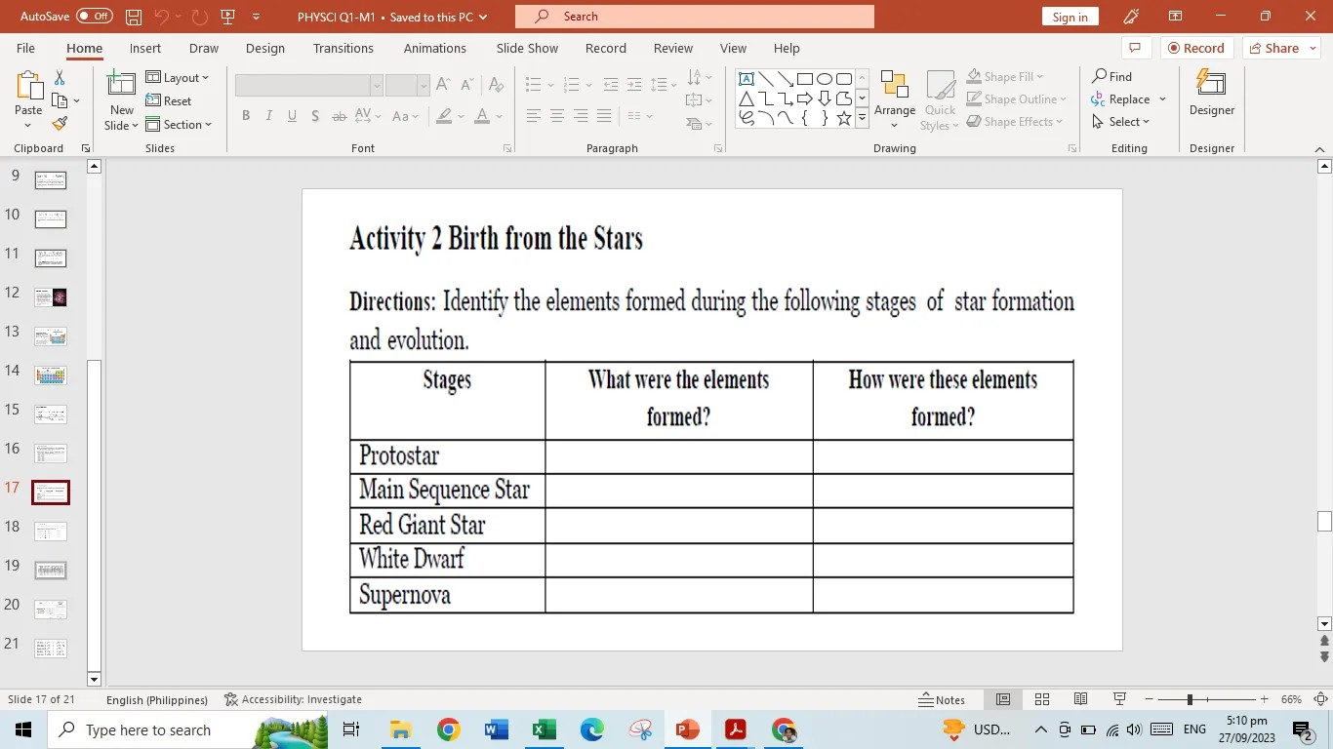Select the oval shape in the Drawing gallery
The image size is (1333, 749).
click(825, 78)
